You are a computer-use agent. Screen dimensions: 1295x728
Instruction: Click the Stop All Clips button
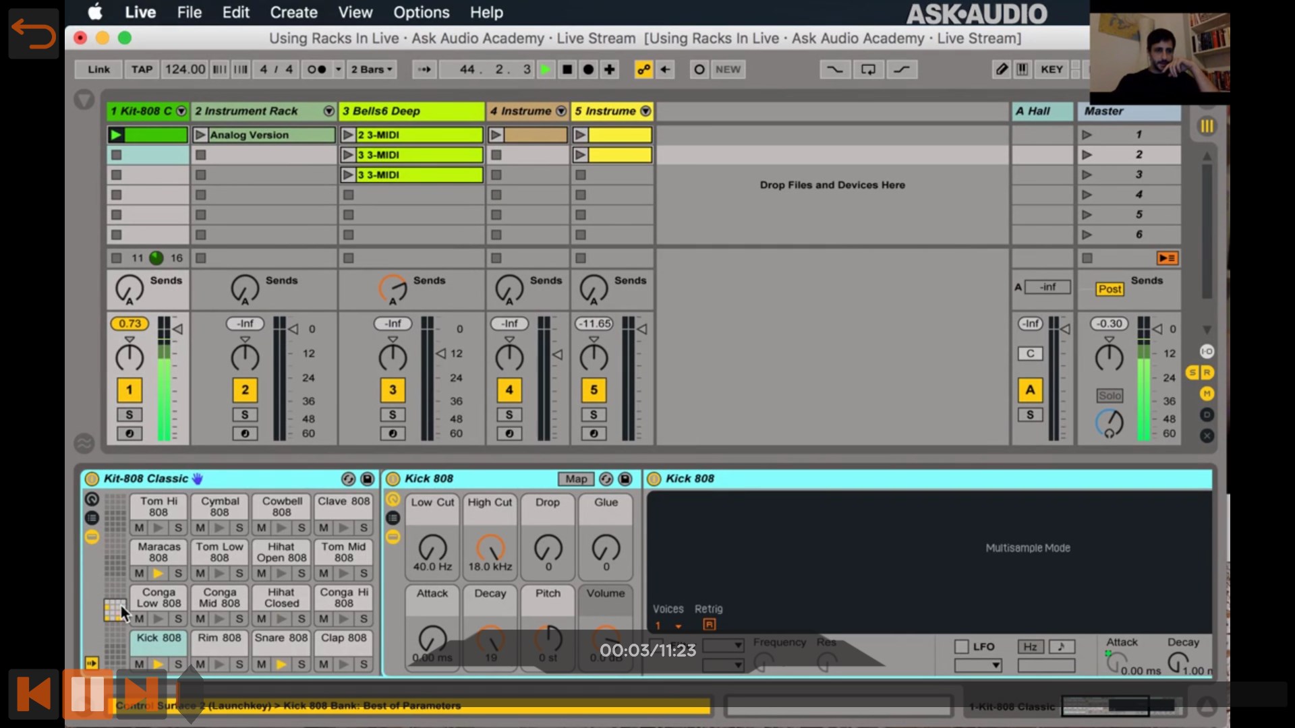(1168, 258)
